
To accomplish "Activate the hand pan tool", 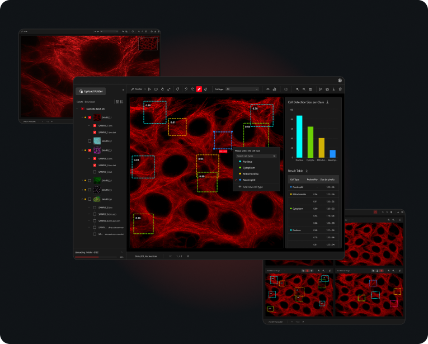I will click(162, 89).
